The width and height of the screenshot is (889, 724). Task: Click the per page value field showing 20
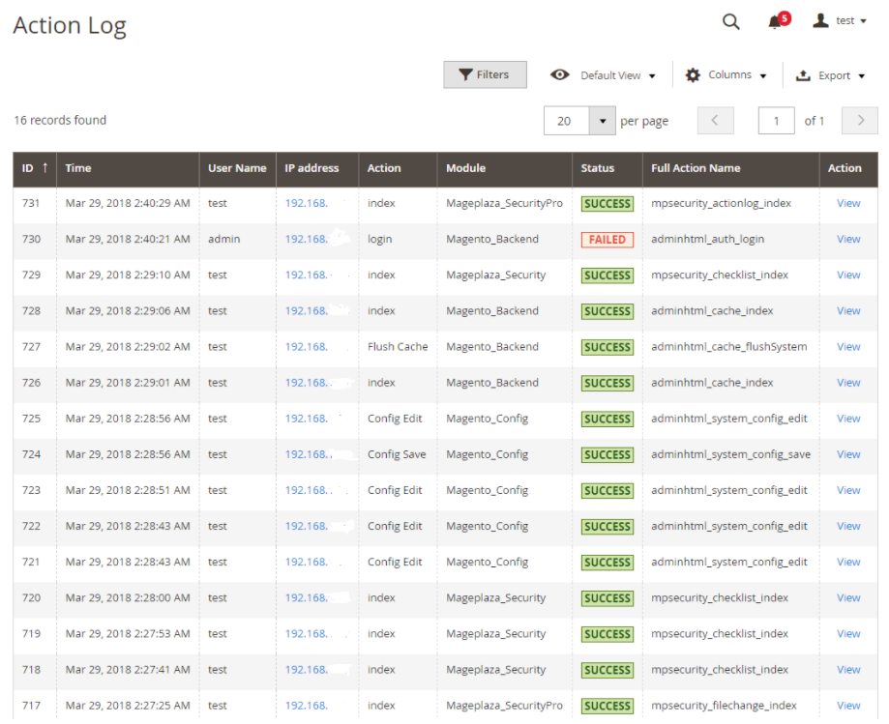[567, 121]
